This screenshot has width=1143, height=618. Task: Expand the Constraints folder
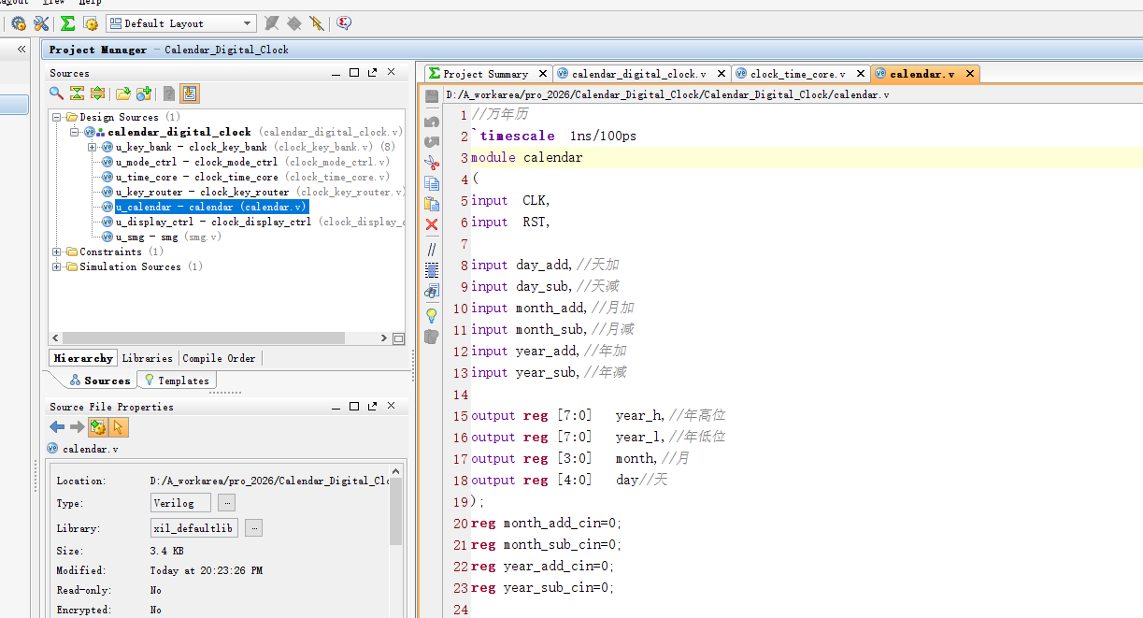[58, 252]
